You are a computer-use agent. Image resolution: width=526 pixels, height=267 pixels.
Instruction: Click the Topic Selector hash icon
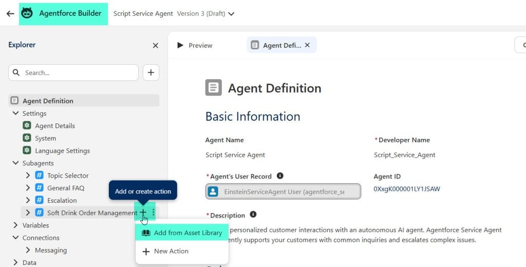(x=39, y=175)
